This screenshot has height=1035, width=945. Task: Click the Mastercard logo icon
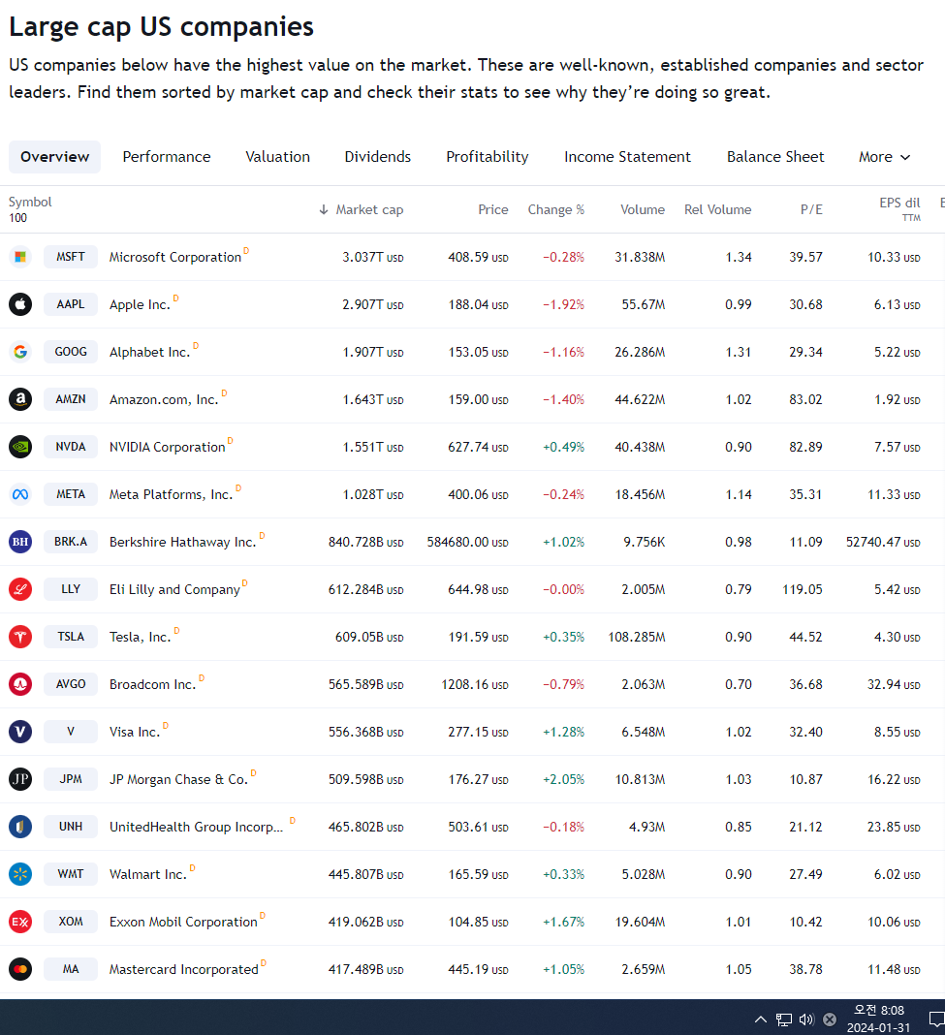pos(20,969)
